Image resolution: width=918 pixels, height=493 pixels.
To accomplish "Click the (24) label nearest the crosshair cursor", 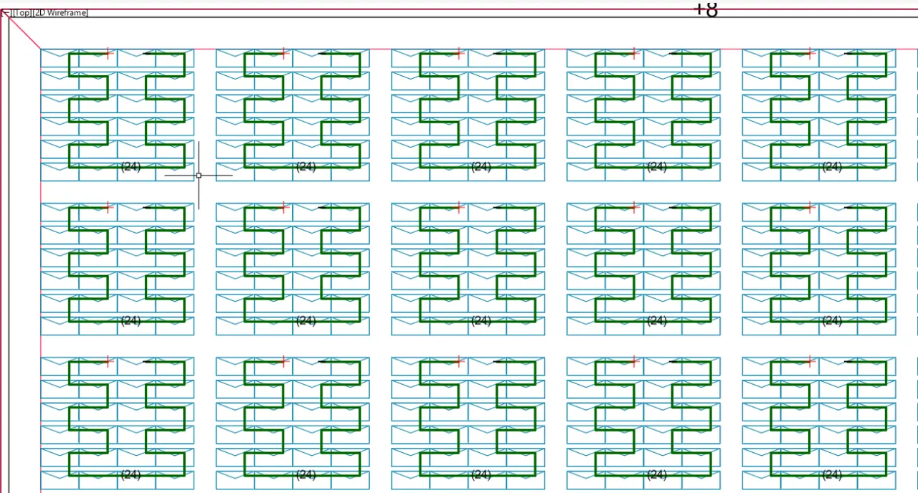I will coord(131,166).
